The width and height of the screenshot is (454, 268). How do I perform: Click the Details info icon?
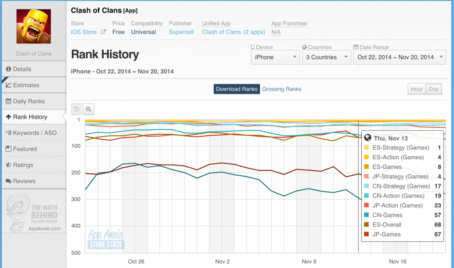tap(8, 69)
